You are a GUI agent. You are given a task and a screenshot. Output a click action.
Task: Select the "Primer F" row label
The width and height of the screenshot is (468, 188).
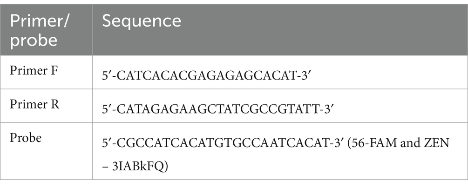click(34, 70)
